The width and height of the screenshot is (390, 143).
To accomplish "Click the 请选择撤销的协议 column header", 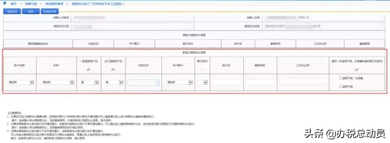I will (x=38, y=43).
